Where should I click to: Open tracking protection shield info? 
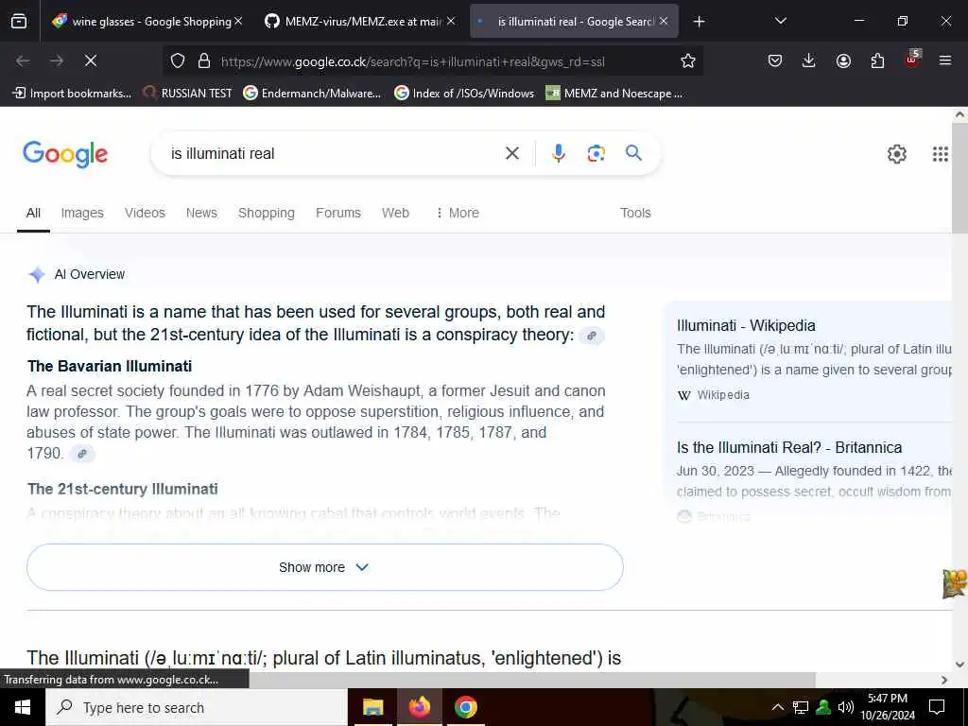point(178,60)
